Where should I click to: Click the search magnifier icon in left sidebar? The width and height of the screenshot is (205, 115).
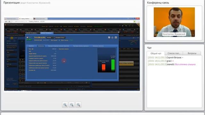coord(8,38)
